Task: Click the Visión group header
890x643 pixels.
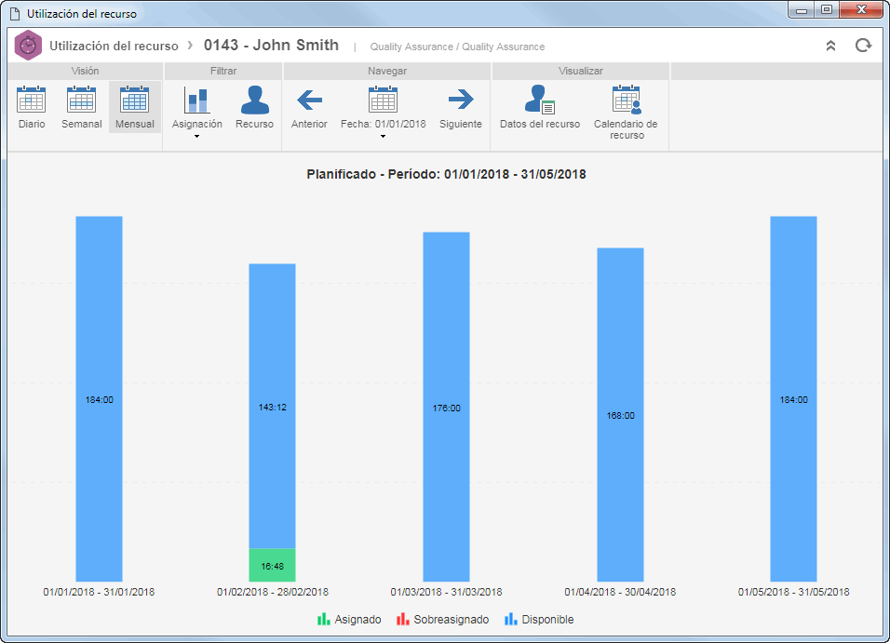Action: (85, 71)
